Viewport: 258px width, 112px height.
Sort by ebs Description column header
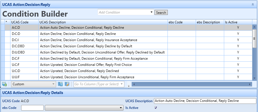[210, 22]
